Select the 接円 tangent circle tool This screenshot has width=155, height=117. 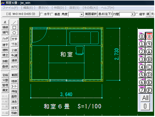(5, 32)
